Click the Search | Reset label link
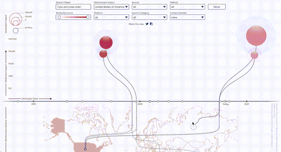The width and height of the screenshot is (281, 152). (x=63, y=2)
